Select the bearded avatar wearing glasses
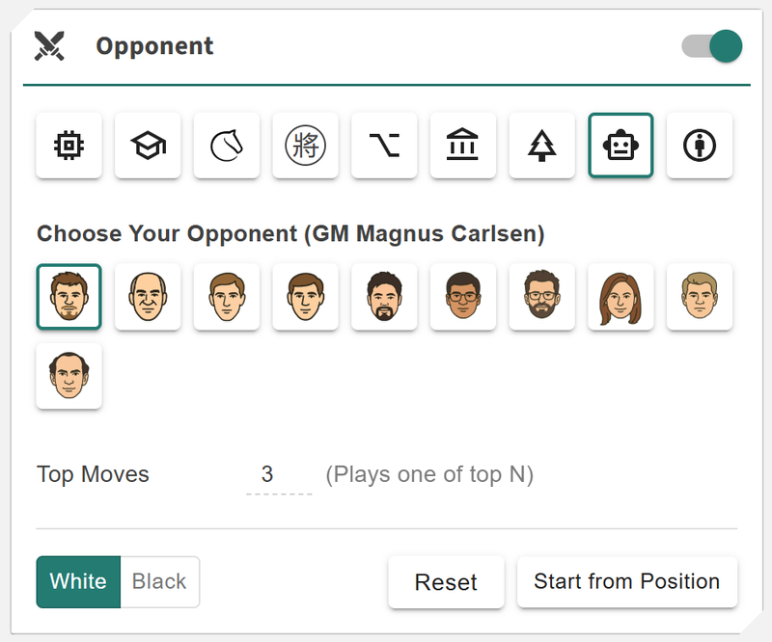This screenshot has width=772, height=642. click(x=542, y=297)
